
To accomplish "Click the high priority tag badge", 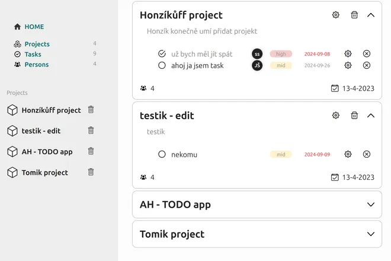I will (x=281, y=54).
